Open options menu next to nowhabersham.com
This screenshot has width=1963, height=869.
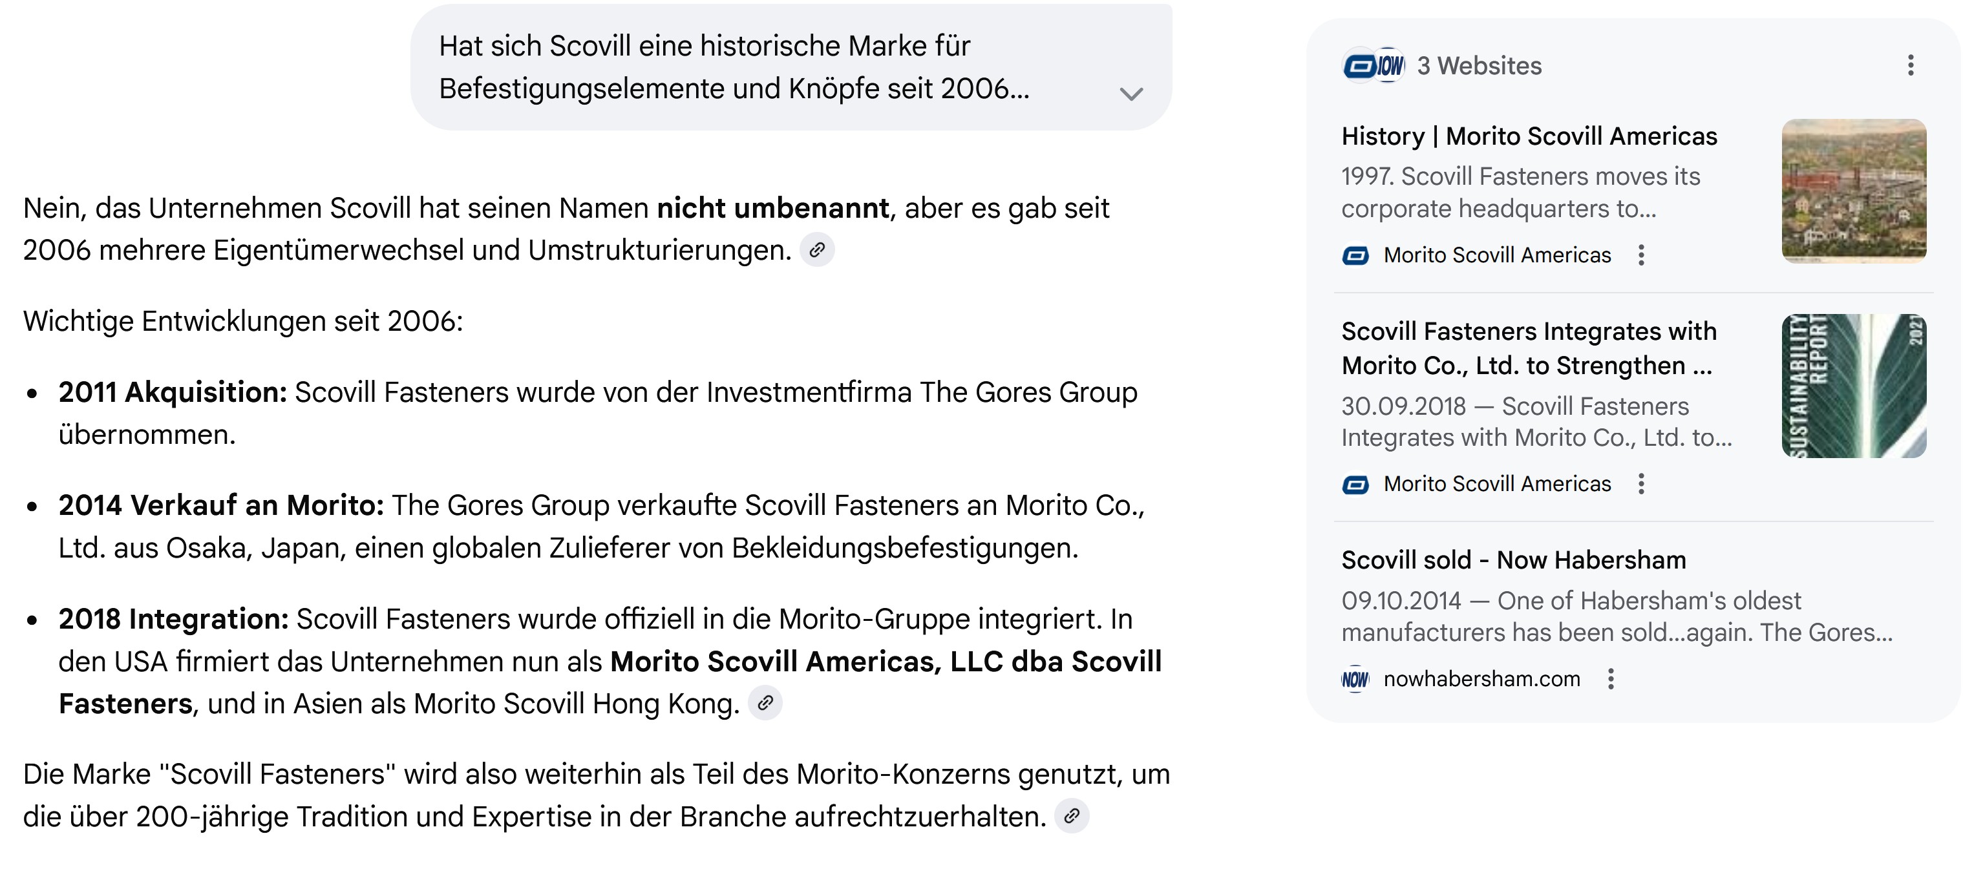point(1611,678)
